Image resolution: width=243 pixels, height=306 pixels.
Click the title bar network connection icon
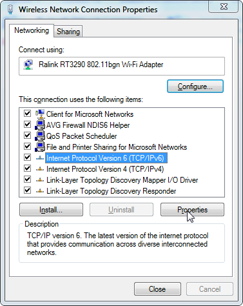[x=10, y=10]
